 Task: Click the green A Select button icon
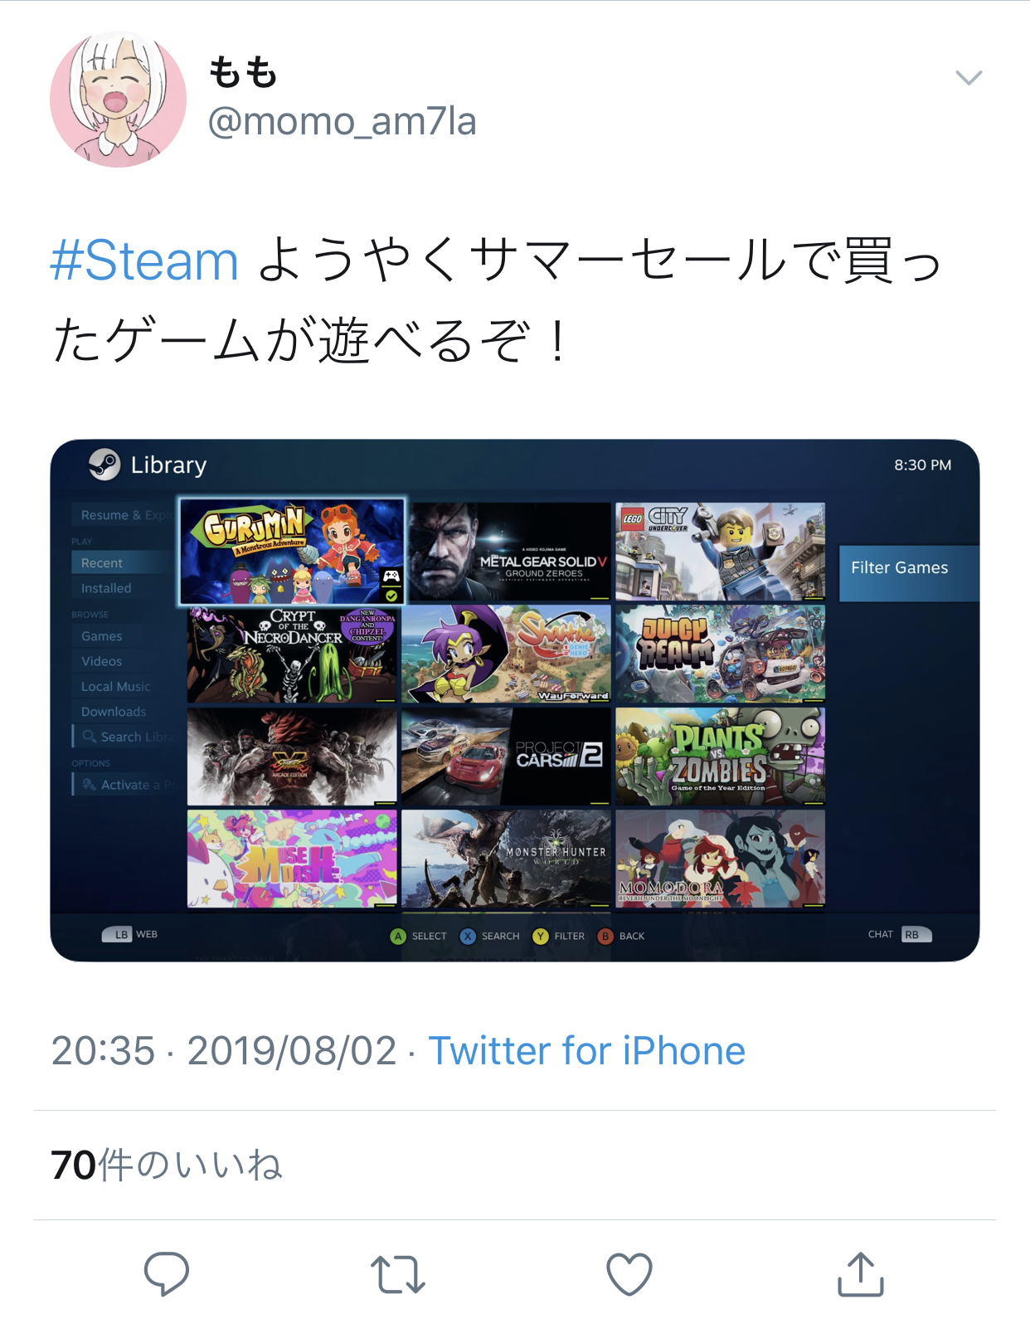tap(398, 936)
